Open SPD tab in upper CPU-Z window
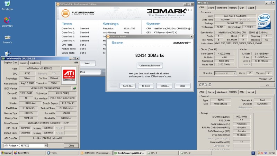Viewport: 277px width, 156px height. [x=242, y=8]
